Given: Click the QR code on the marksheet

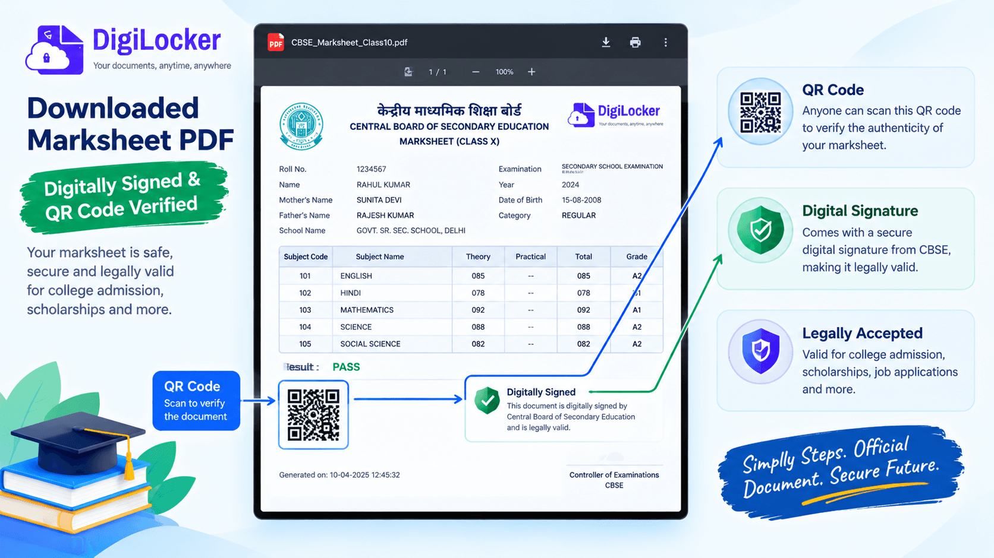Looking at the screenshot, I should point(313,415).
